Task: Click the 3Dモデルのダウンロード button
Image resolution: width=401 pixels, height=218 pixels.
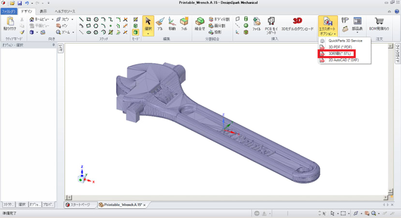Action: [x=297, y=24]
